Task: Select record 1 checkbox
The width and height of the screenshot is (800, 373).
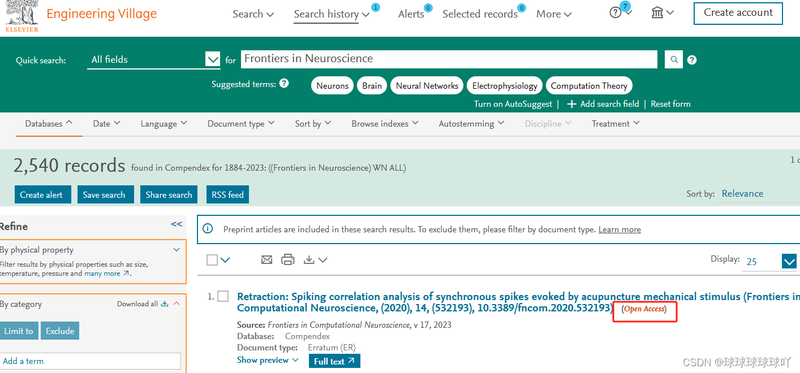Action: point(223,296)
